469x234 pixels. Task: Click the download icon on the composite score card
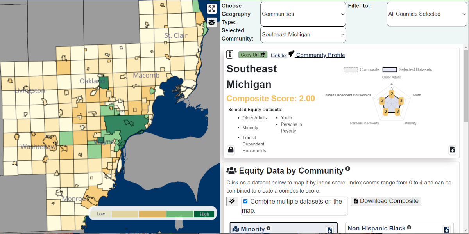click(452, 150)
